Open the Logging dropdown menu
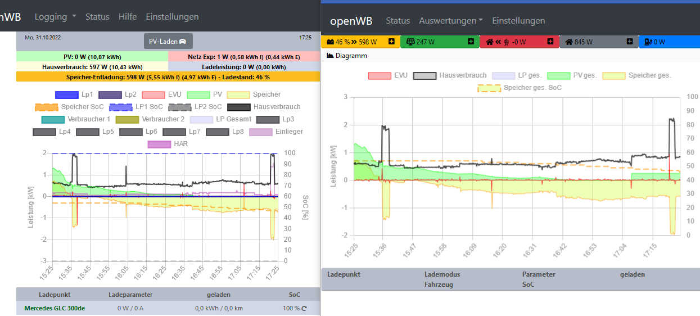 [x=55, y=17]
